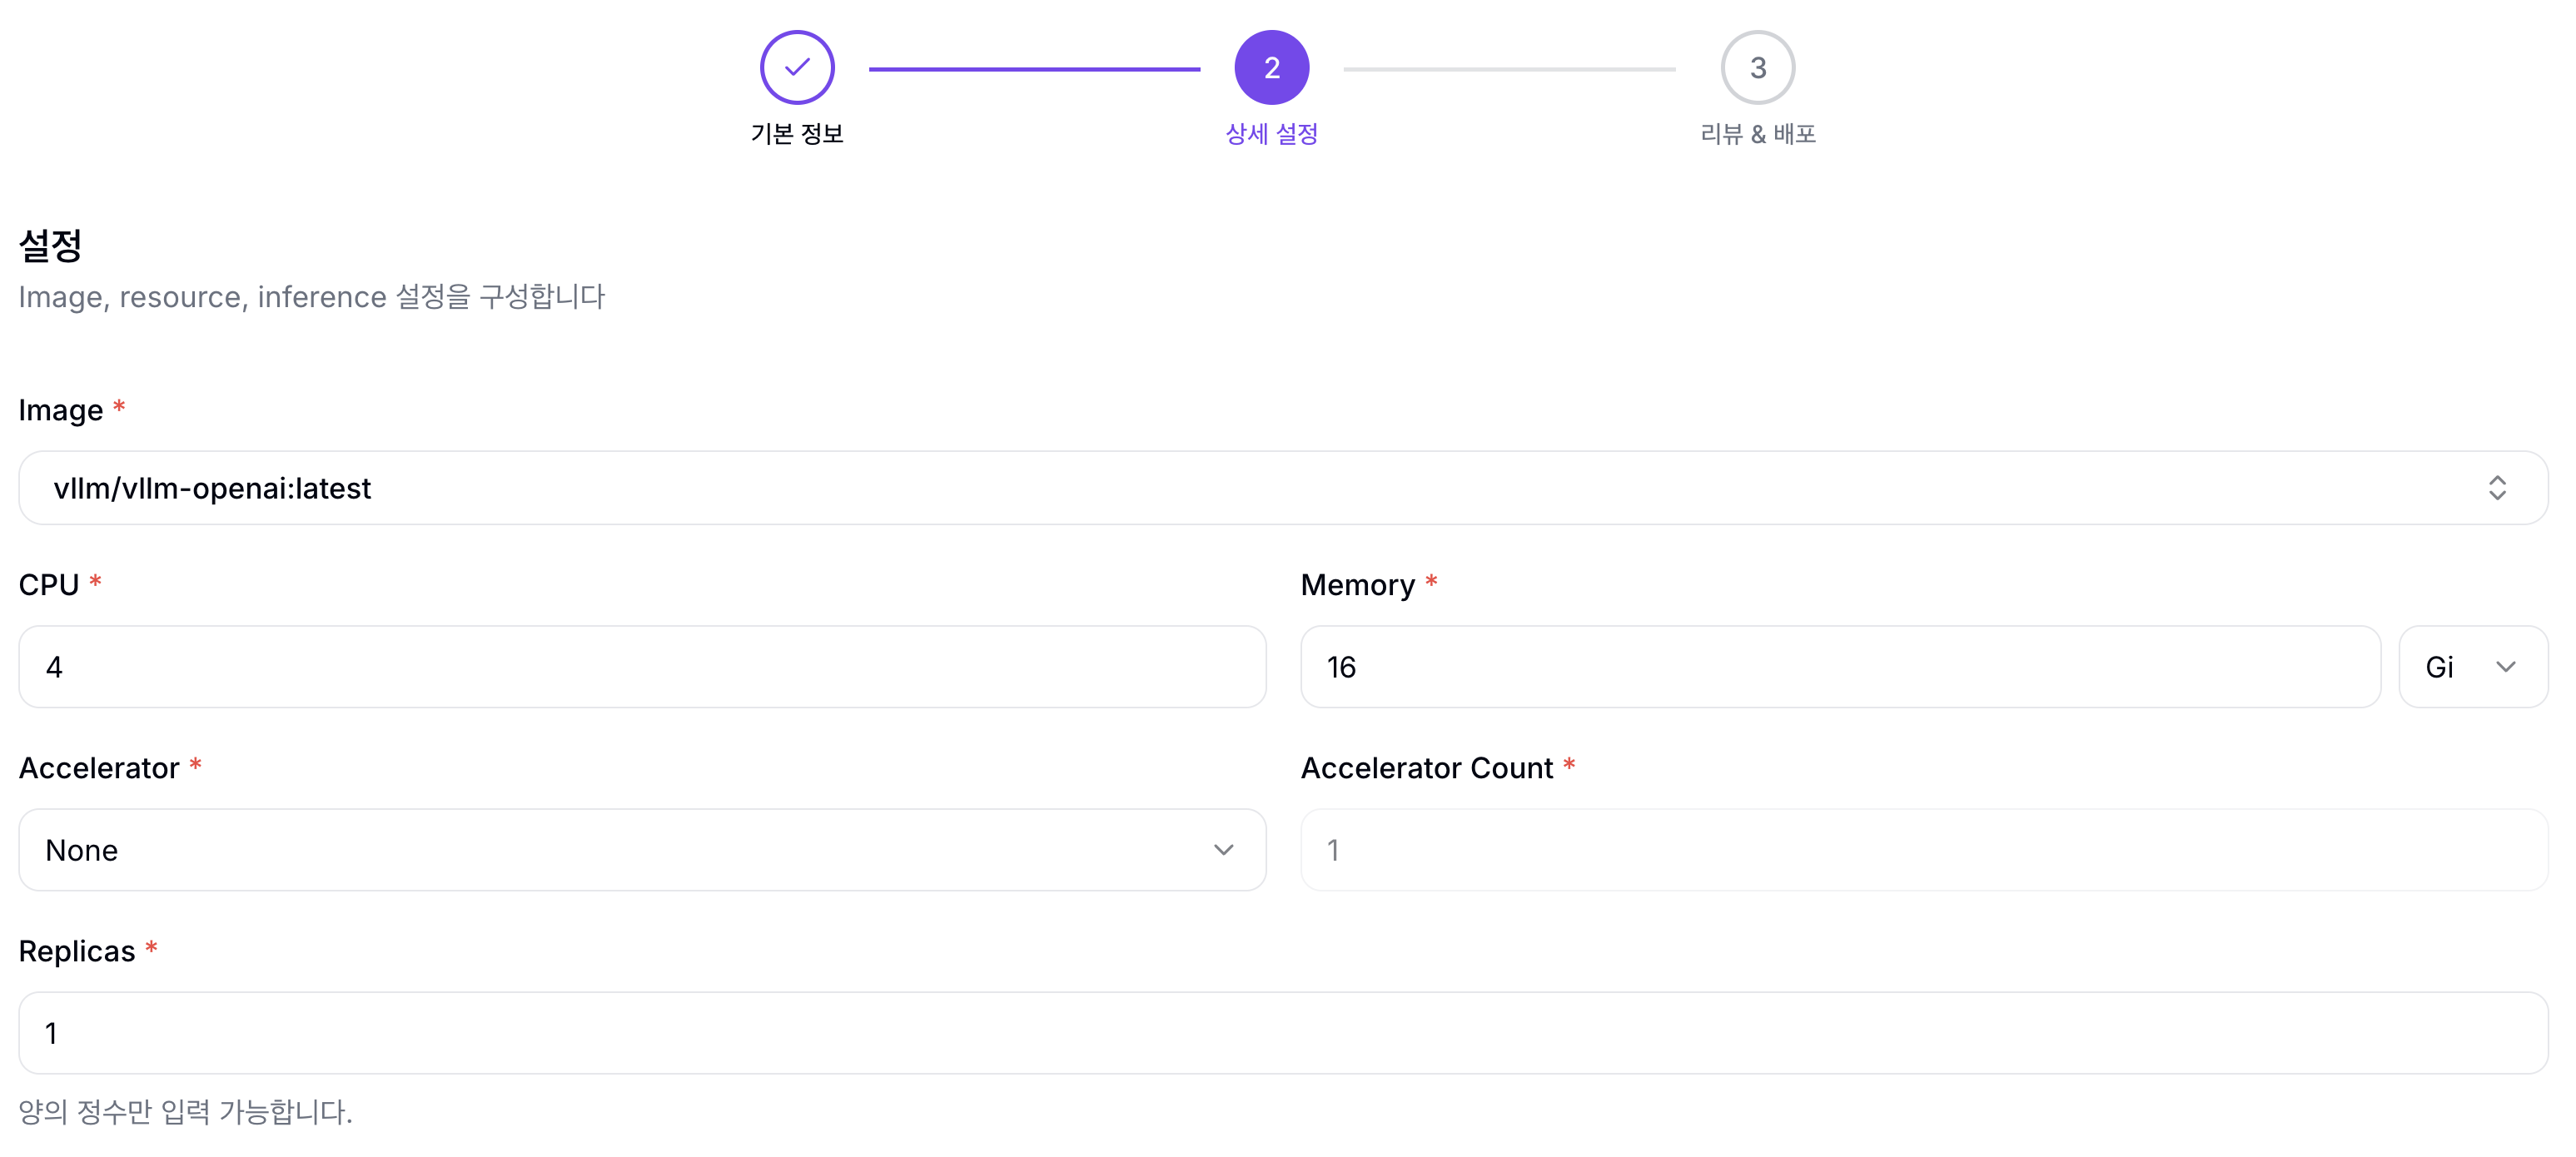The width and height of the screenshot is (2576, 1157).
Task: Focus the CPU input field
Action: 642,667
